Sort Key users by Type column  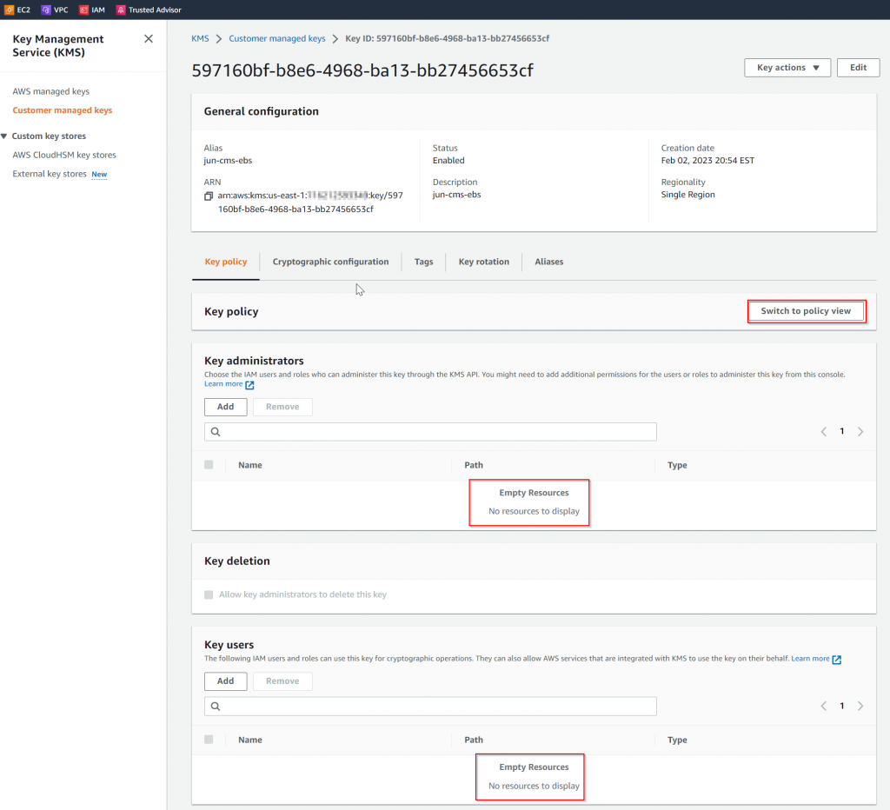677,740
